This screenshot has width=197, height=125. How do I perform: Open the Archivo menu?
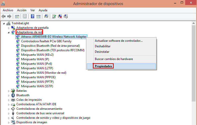point(8,10)
